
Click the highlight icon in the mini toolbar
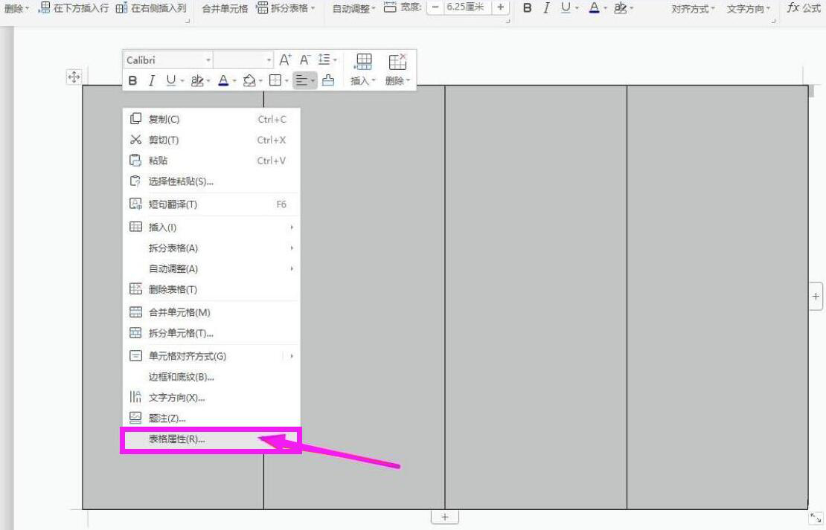pyautogui.click(x=197, y=80)
